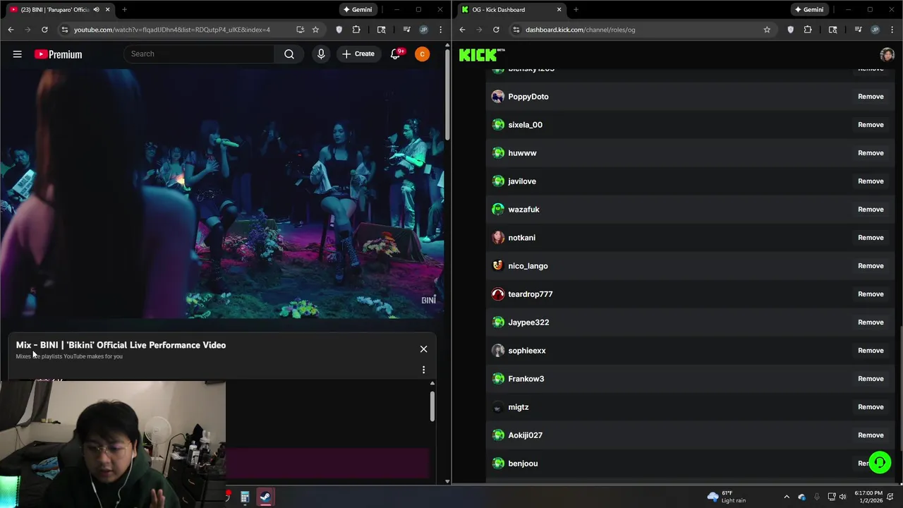Open taskbar clock showing 6:17:00 PM

click(868, 497)
